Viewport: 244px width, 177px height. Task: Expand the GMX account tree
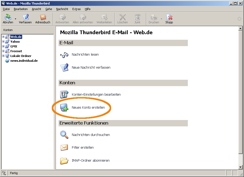(x=3, y=46)
